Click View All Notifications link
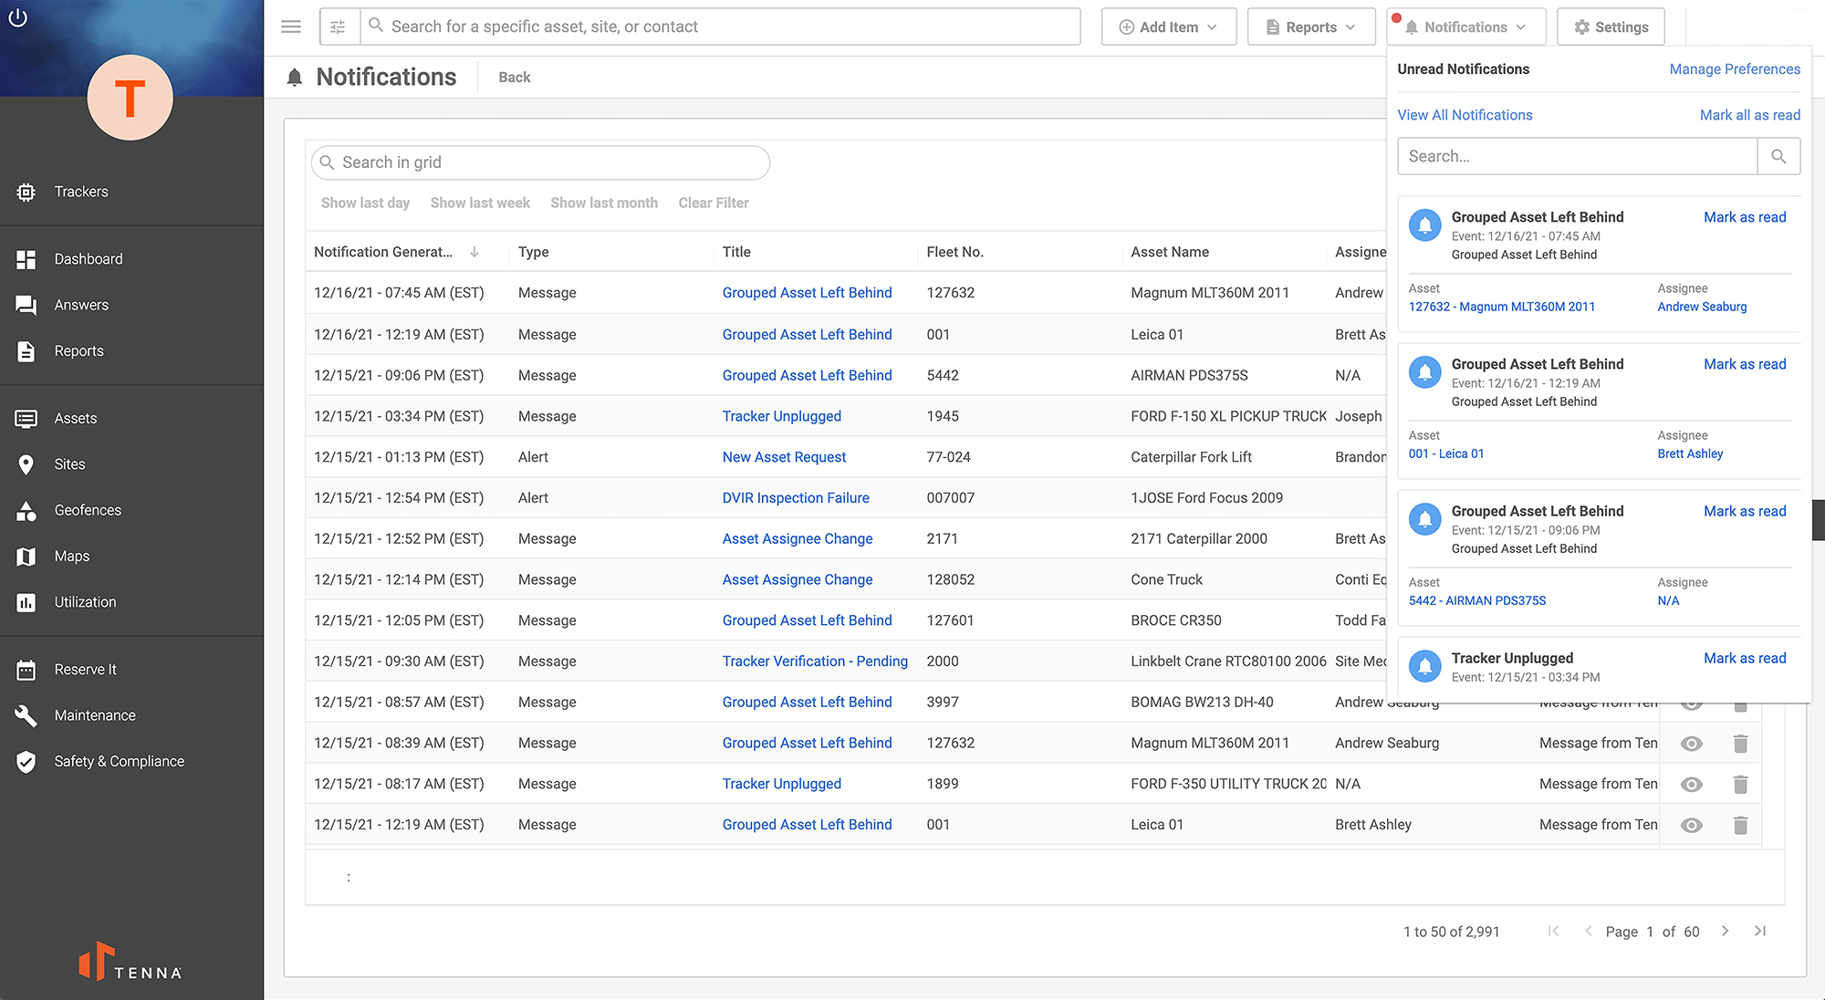 [x=1465, y=115]
